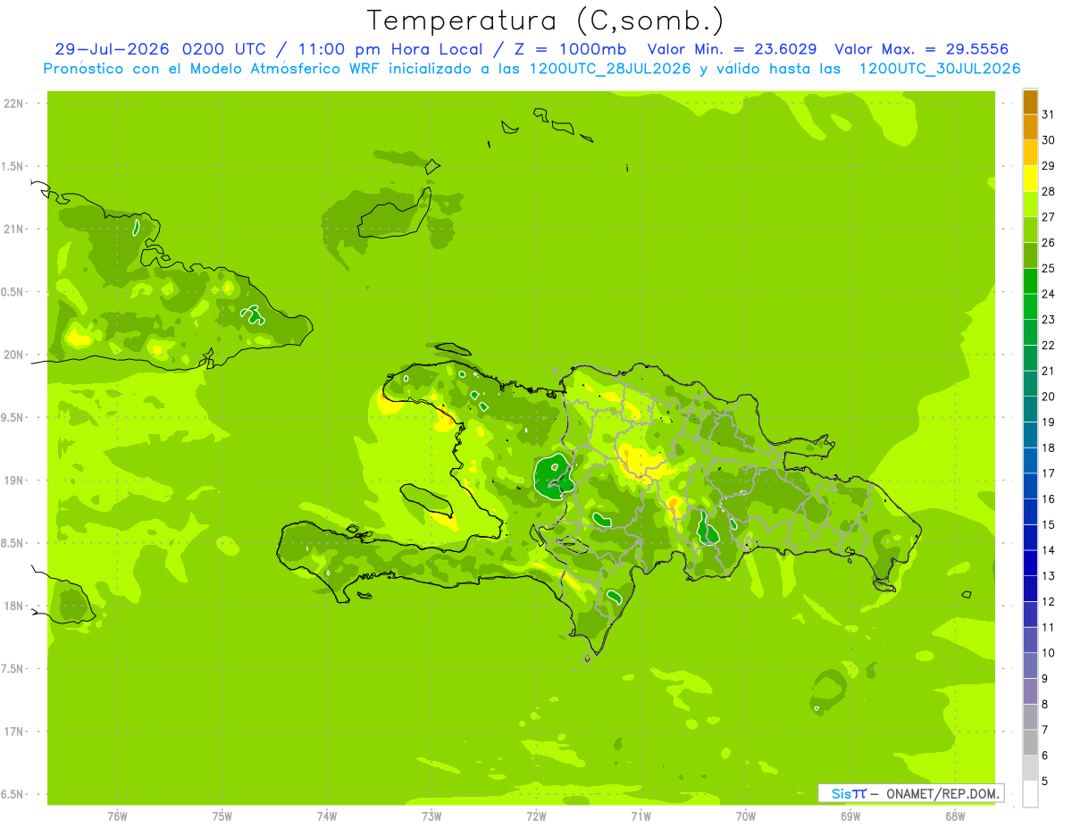Click the green colorbar swatch between 24 and 25

pyautogui.click(x=1030, y=280)
